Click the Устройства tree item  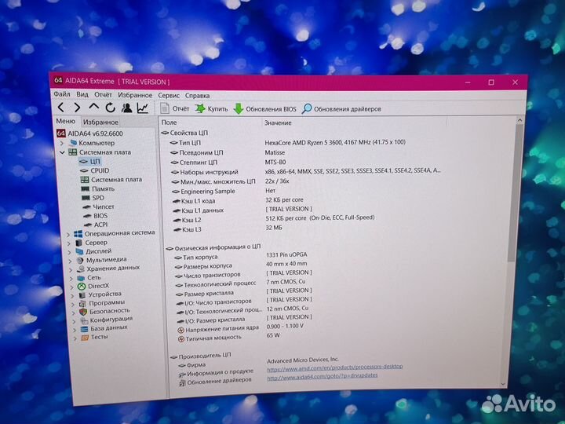(x=101, y=294)
